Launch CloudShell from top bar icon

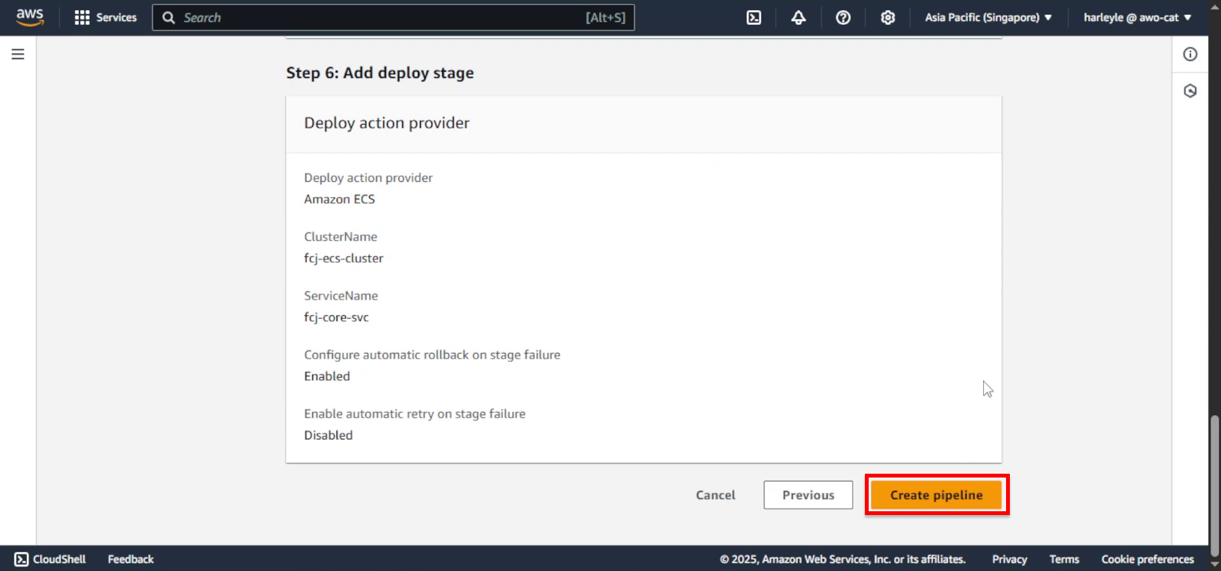click(x=754, y=18)
